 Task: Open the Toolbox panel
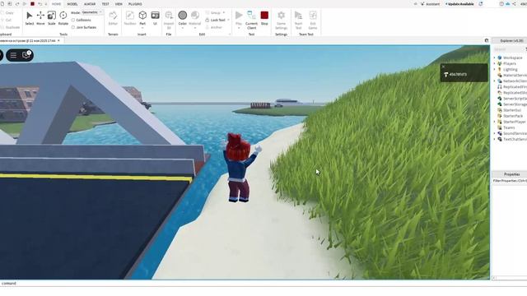(x=130, y=18)
